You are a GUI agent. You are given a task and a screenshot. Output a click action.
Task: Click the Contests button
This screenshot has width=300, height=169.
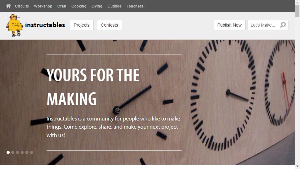[109, 25]
